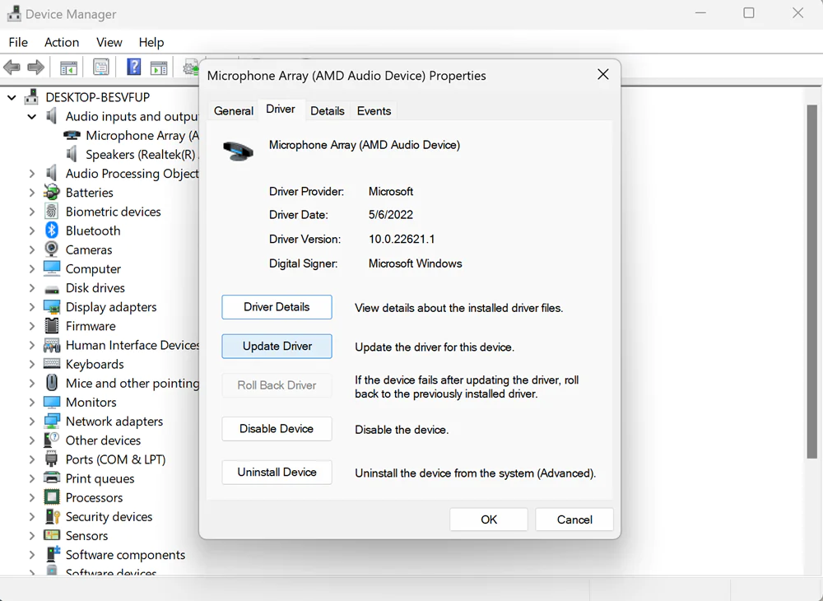Click the Computer monitor icon in tree
The image size is (823, 601).
pos(51,268)
